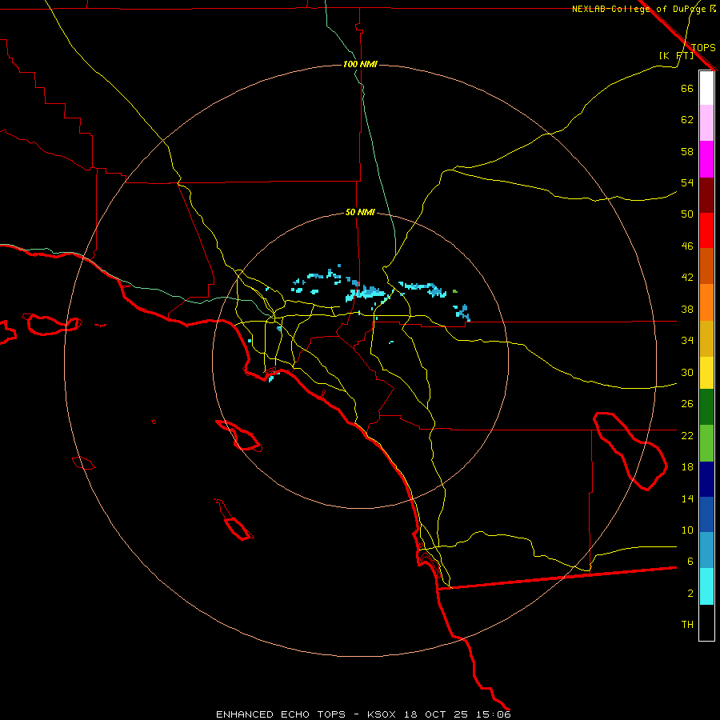Click the '6' legend value
Image resolution: width=720 pixels, height=720 pixels.
pos(690,562)
